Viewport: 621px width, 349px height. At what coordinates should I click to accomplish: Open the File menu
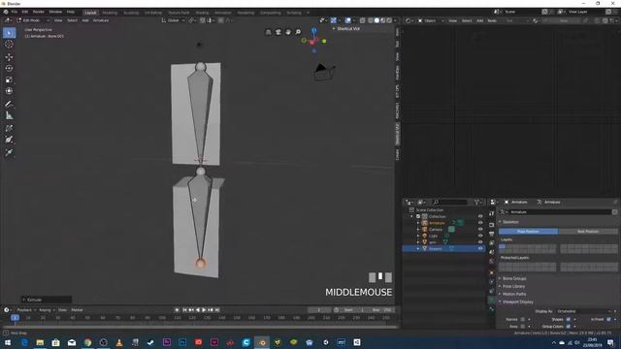pos(15,12)
